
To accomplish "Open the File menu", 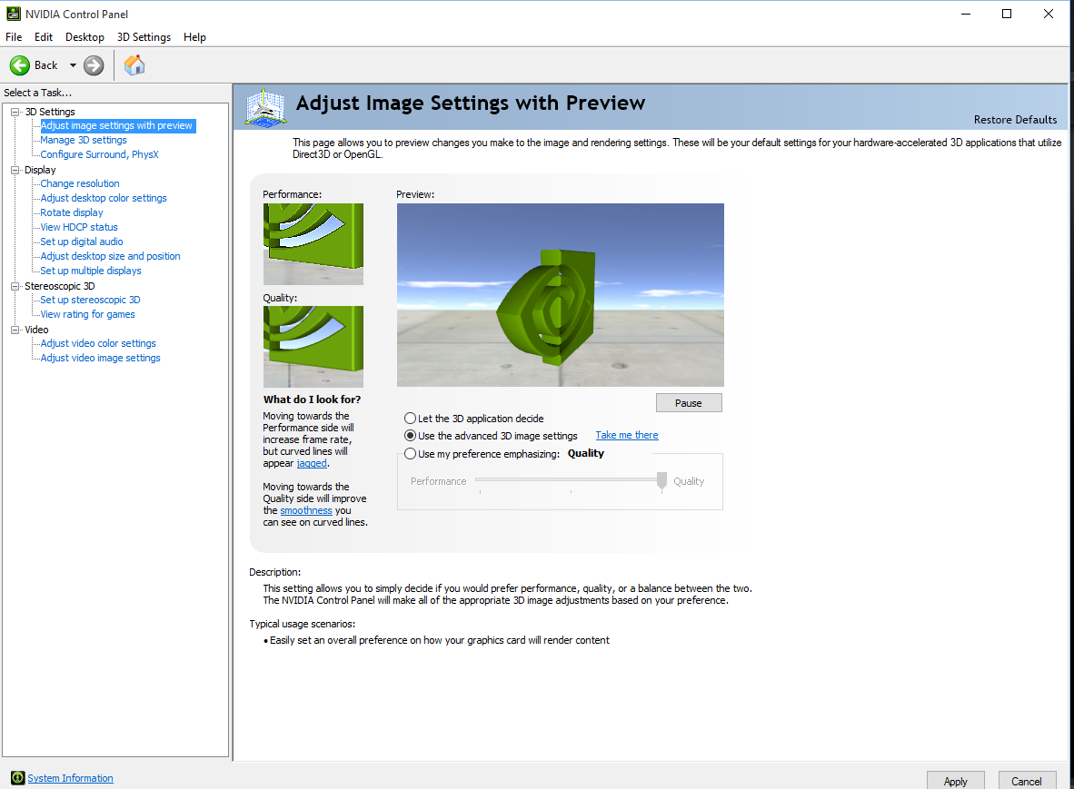I will point(14,37).
